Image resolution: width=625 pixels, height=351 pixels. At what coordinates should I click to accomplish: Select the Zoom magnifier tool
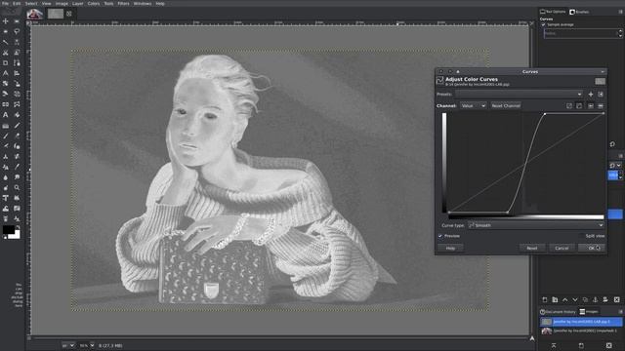17,187
